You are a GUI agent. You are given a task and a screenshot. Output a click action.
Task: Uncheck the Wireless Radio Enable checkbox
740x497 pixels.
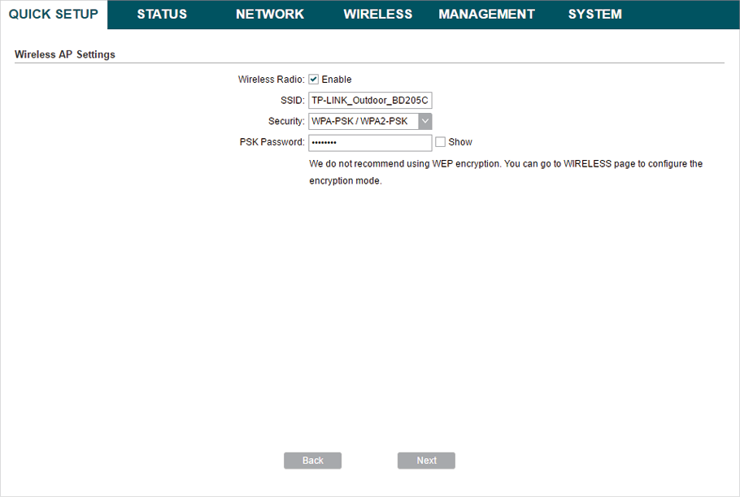[x=314, y=80]
